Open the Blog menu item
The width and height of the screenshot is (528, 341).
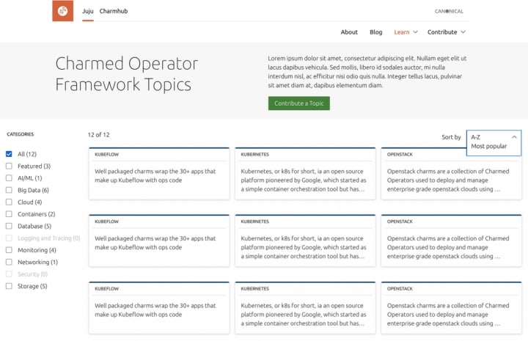coord(375,32)
